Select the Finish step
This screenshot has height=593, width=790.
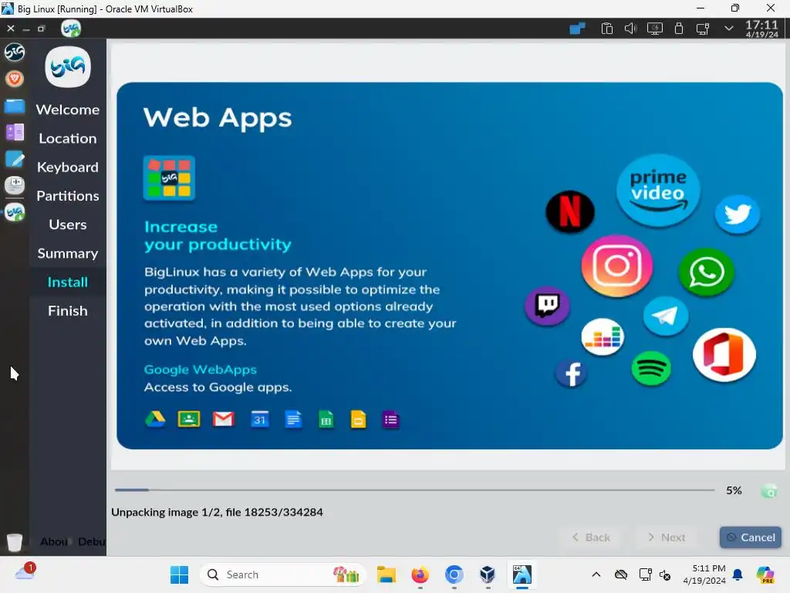[68, 310]
